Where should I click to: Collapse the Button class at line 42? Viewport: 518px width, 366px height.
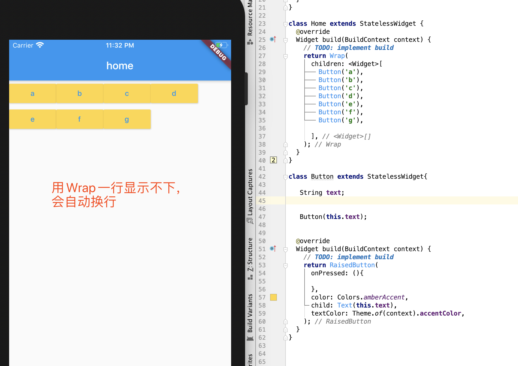click(x=285, y=177)
